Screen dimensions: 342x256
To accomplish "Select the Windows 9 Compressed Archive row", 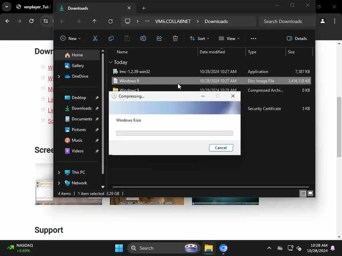I will tap(211, 89).
